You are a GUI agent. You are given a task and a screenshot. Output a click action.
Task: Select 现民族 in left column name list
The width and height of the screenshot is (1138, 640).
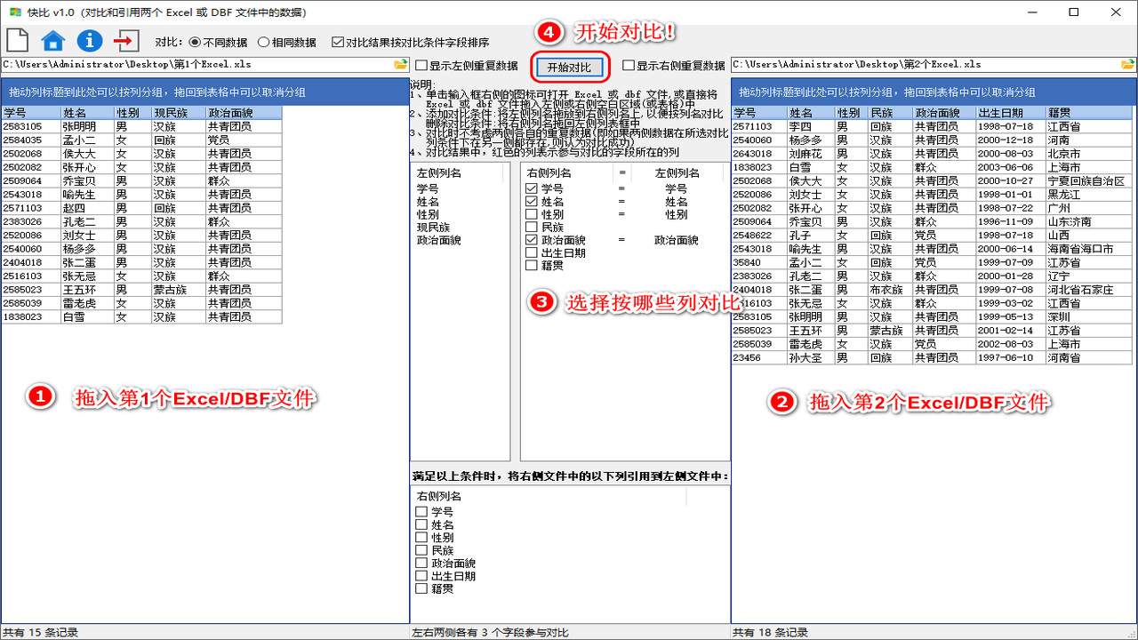click(433, 228)
